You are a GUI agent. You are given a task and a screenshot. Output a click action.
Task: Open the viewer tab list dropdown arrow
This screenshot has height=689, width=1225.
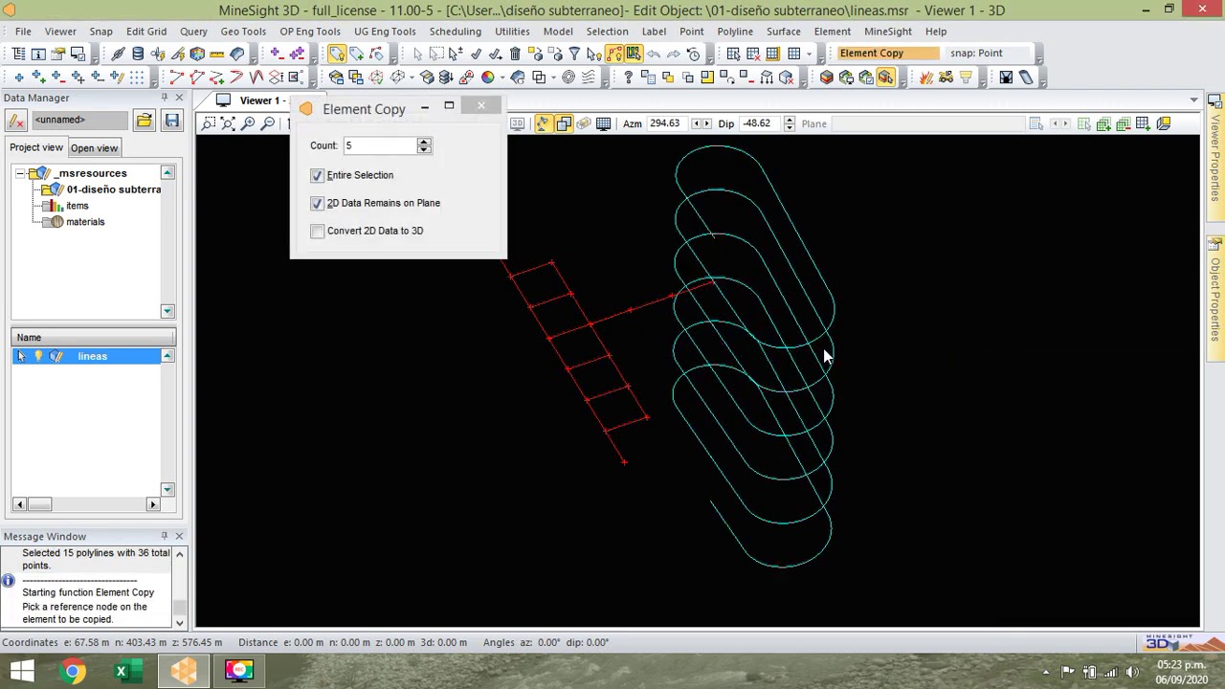coord(1193,100)
